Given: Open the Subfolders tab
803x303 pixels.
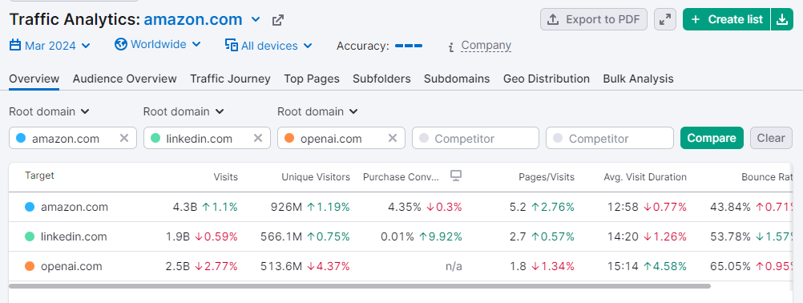Looking at the screenshot, I should (x=381, y=79).
